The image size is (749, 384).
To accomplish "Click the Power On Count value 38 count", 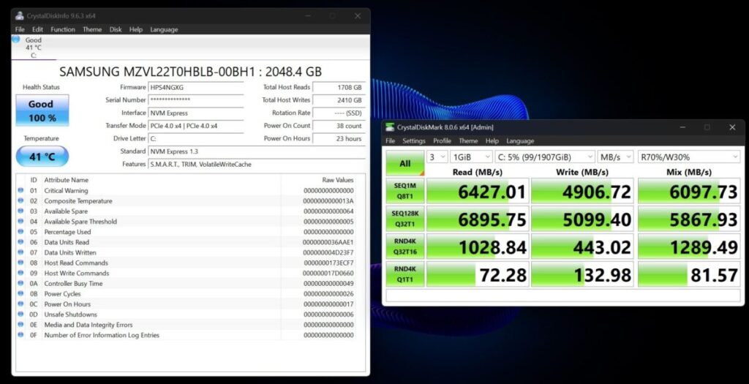I will click(x=339, y=126).
